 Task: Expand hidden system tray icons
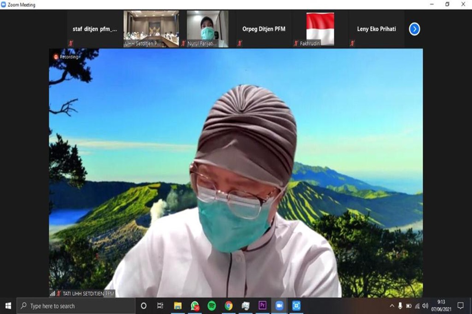[392, 306]
